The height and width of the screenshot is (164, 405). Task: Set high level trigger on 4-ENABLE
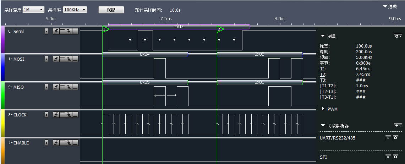pyautogui.click(x=62, y=143)
